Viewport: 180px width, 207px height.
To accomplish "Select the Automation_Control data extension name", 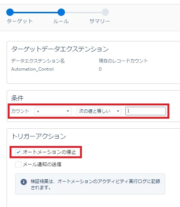I will click(x=32, y=69).
